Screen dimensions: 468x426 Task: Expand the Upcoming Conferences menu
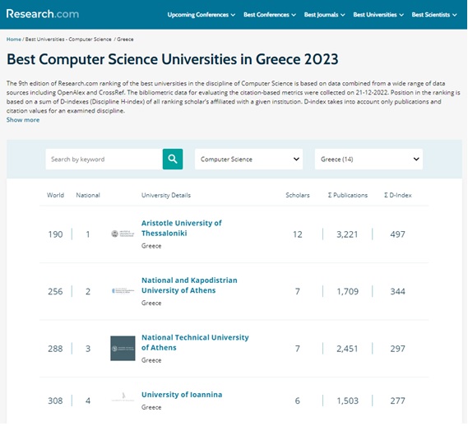click(202, 15)
